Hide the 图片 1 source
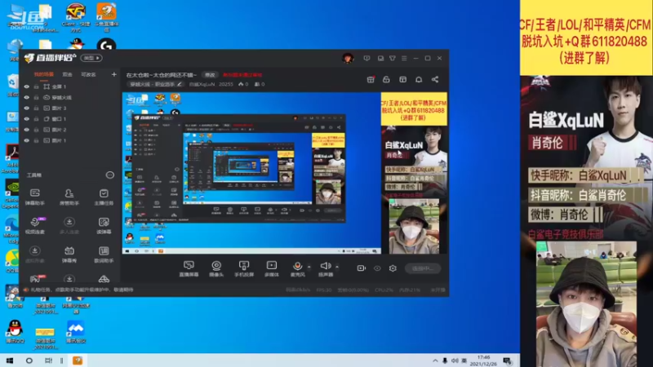The width and height of the screenshot is (653, 367). coord(27,140)
